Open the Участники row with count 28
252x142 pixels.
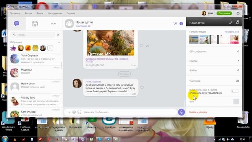click(x=214, y=81)
